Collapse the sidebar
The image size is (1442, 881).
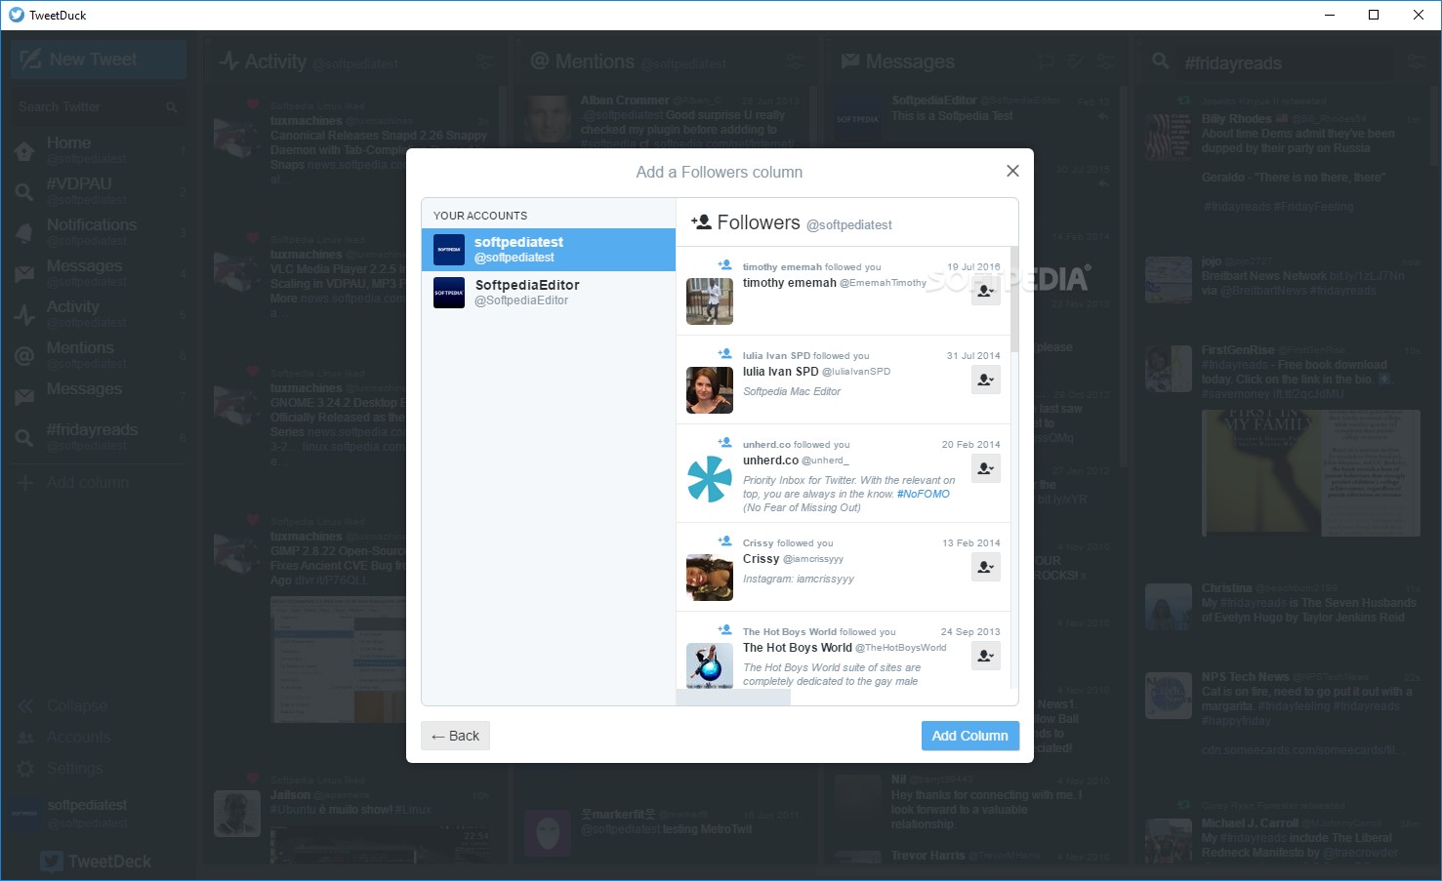coord(63,705)
